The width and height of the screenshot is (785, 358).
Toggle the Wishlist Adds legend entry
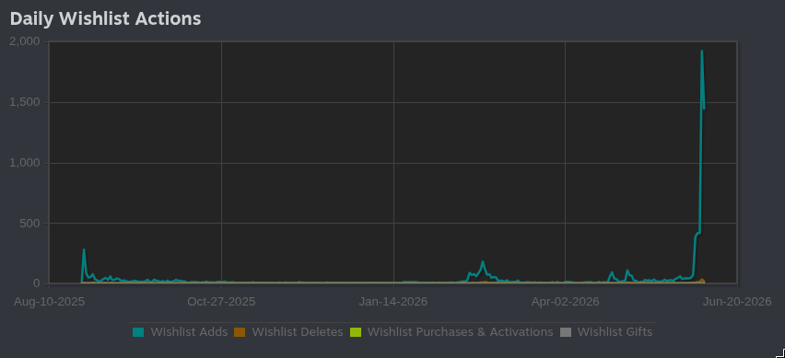pyautogui.click(x=181, y=332)
